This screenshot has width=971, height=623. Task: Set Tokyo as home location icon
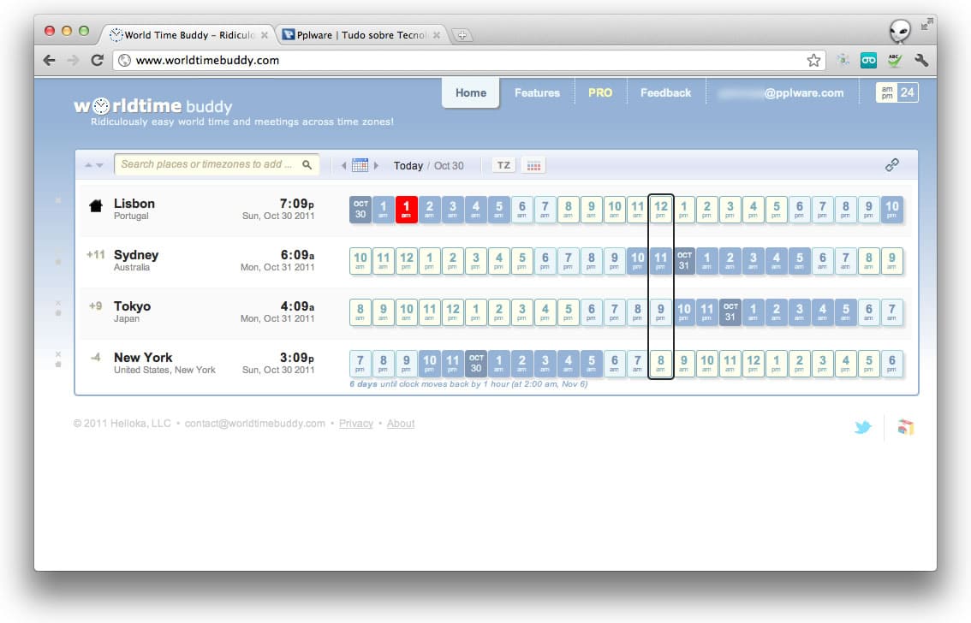(x=58, y=313)
